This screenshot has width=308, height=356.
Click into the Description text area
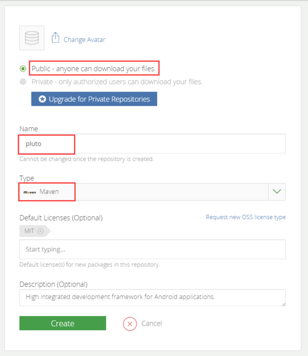(x=152, y=298)
